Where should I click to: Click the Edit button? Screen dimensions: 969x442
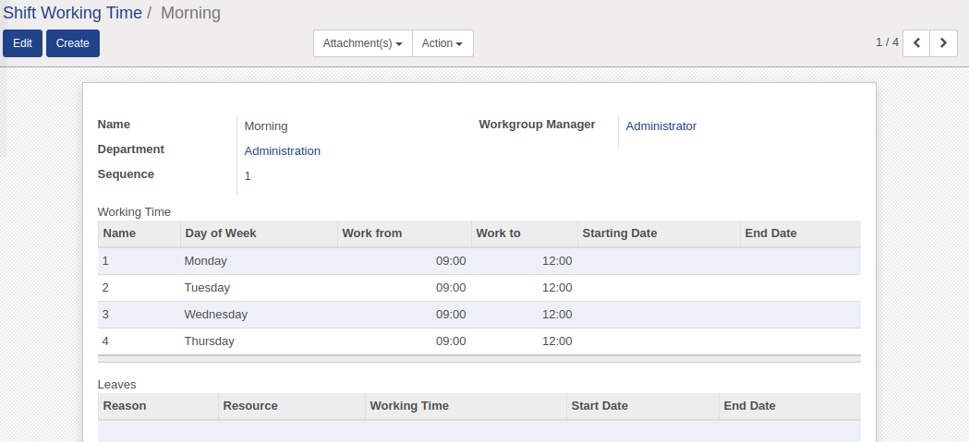coord(22,43)
